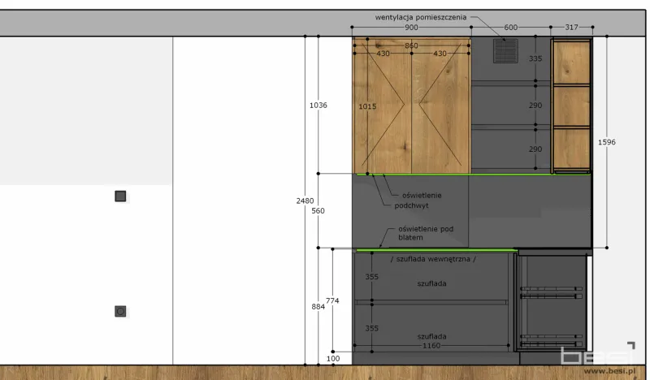This screenshot has width=650, height=380.
Task: Click the 1160 drawer width dimension
Action: (x=431, y=346)
